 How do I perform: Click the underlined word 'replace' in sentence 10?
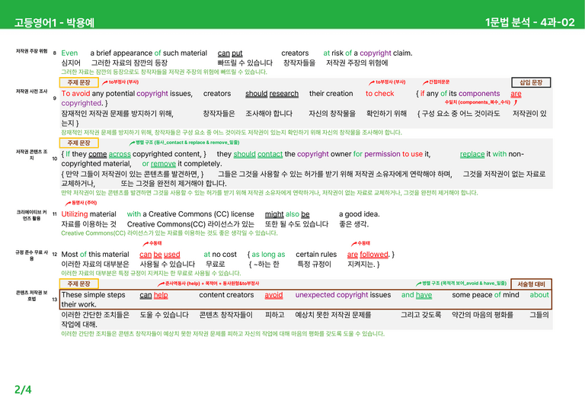[x=472, y=154]
